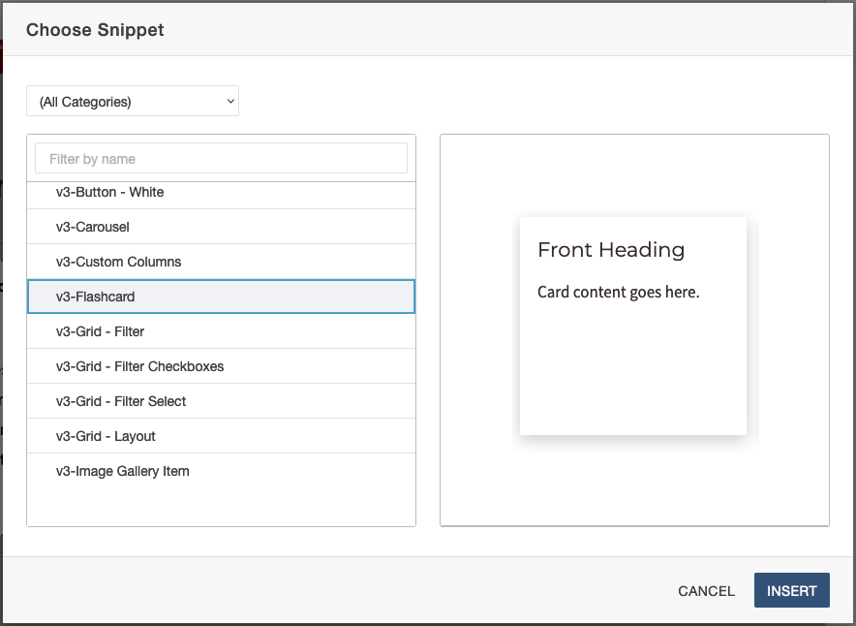Select the v3-Flashcard snippet row
Image resolution: width=856 pixels, height=626 pixels.
pyautogui.click(x=221, y=297)
